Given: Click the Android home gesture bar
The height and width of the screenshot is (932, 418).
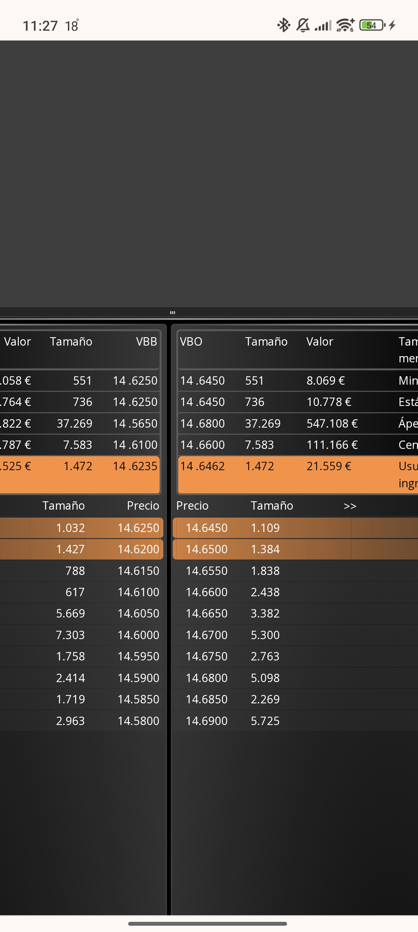Looking at the screenshot, I should point(208,924).
